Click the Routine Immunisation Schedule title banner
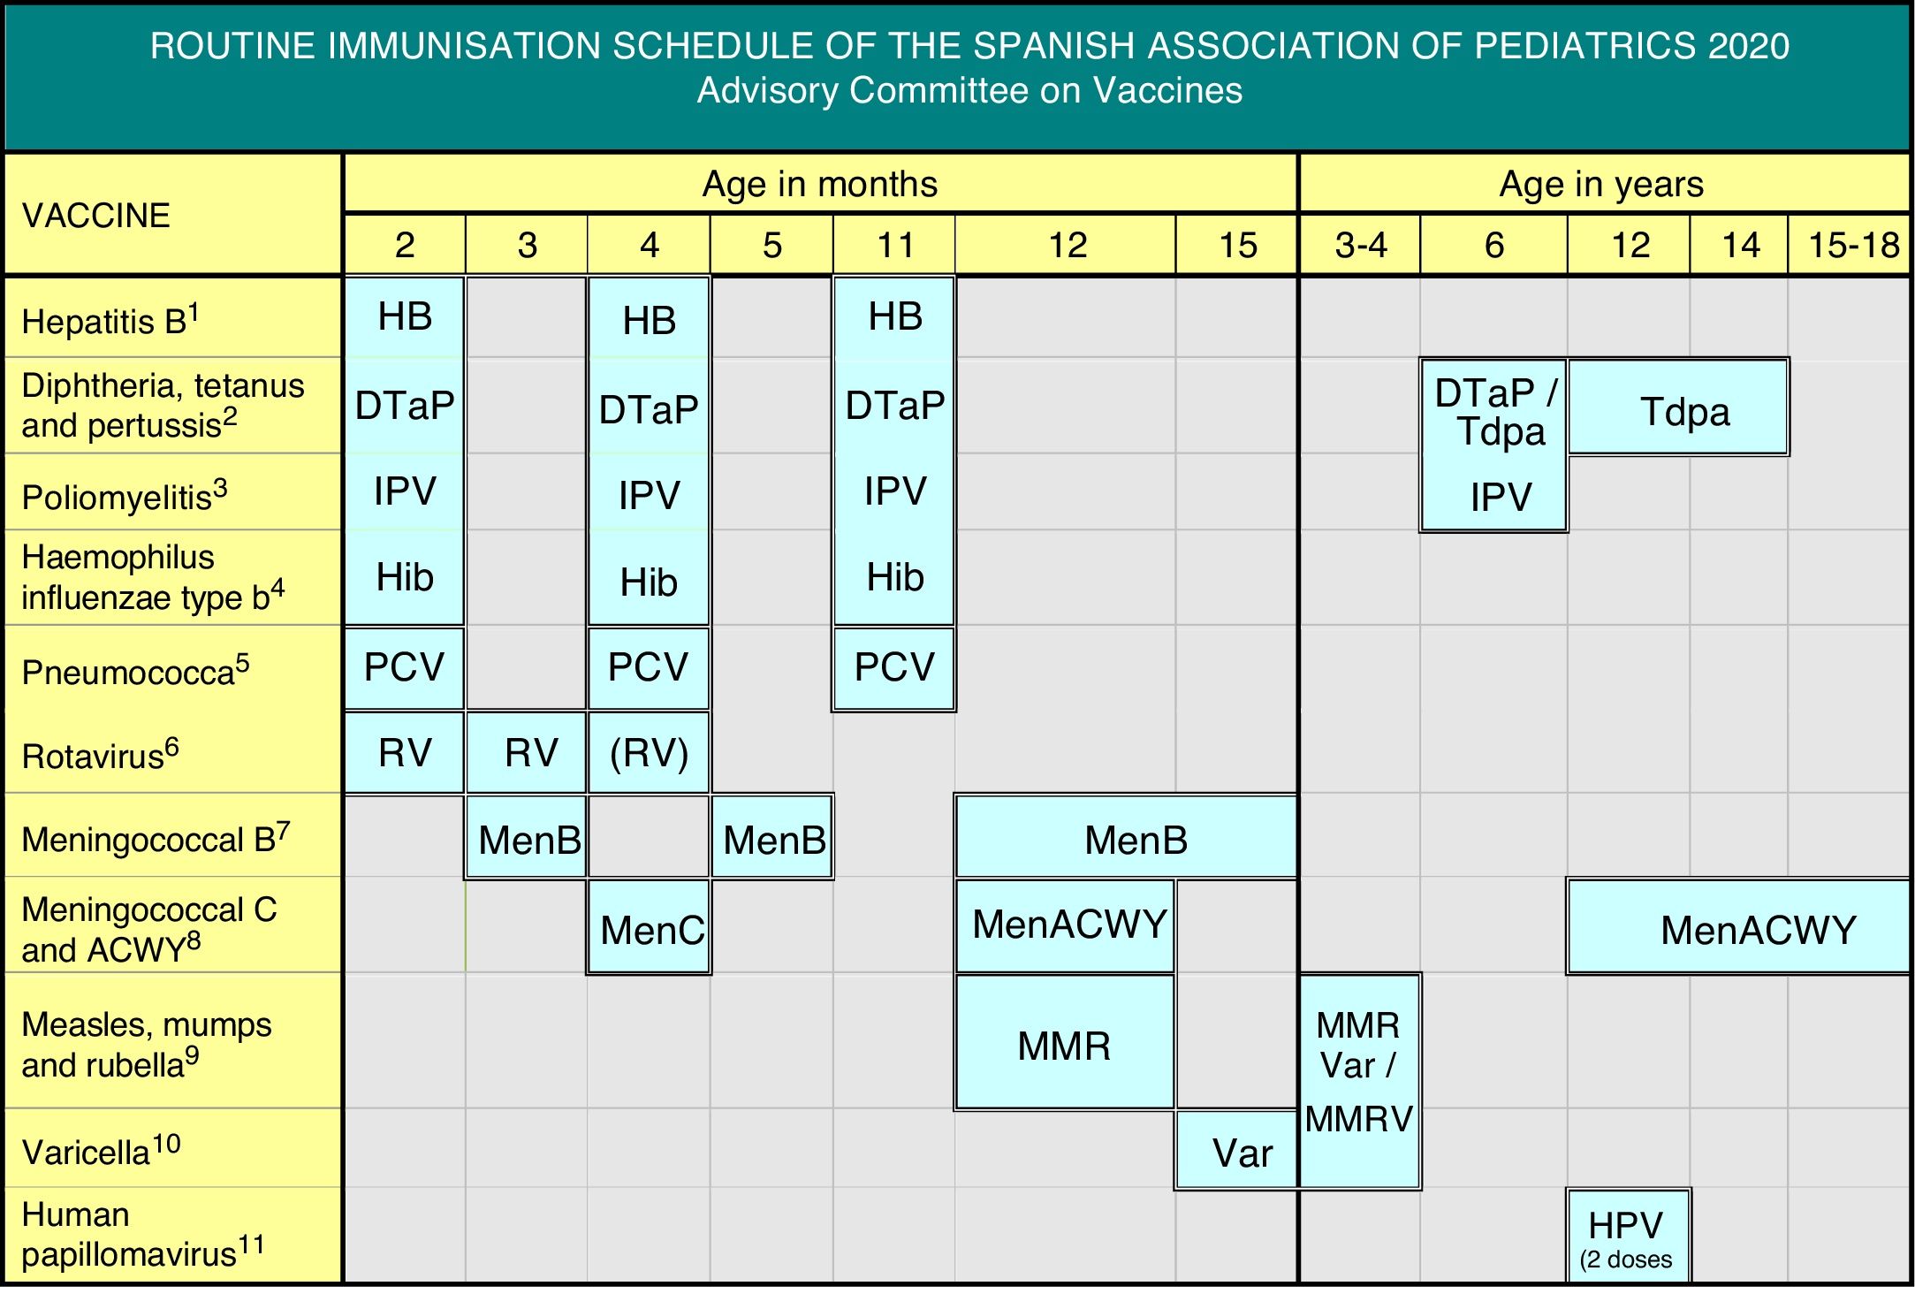The width and height of the screenshot is (1915, 1309). pos(969,69)
